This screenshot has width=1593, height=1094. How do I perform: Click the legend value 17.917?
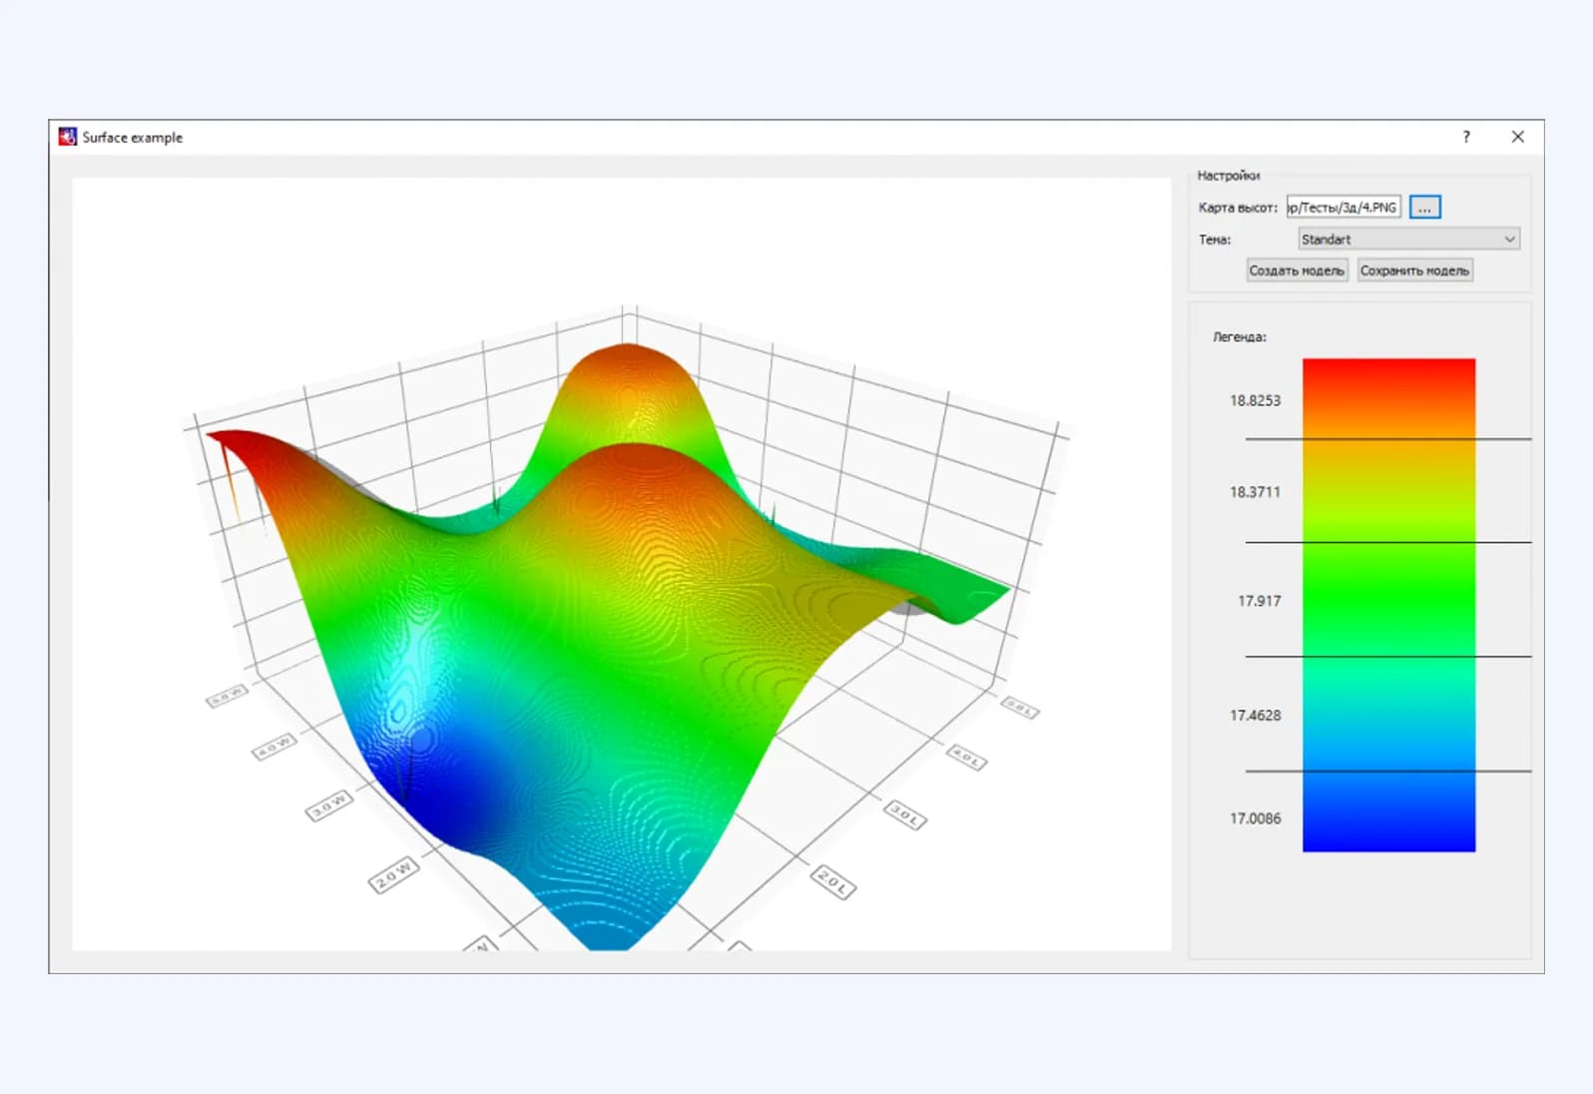point(1259,601)
